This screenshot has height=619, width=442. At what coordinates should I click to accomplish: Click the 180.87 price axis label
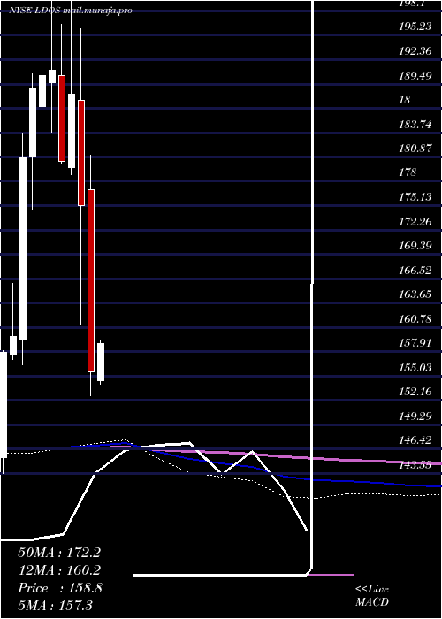415,149
